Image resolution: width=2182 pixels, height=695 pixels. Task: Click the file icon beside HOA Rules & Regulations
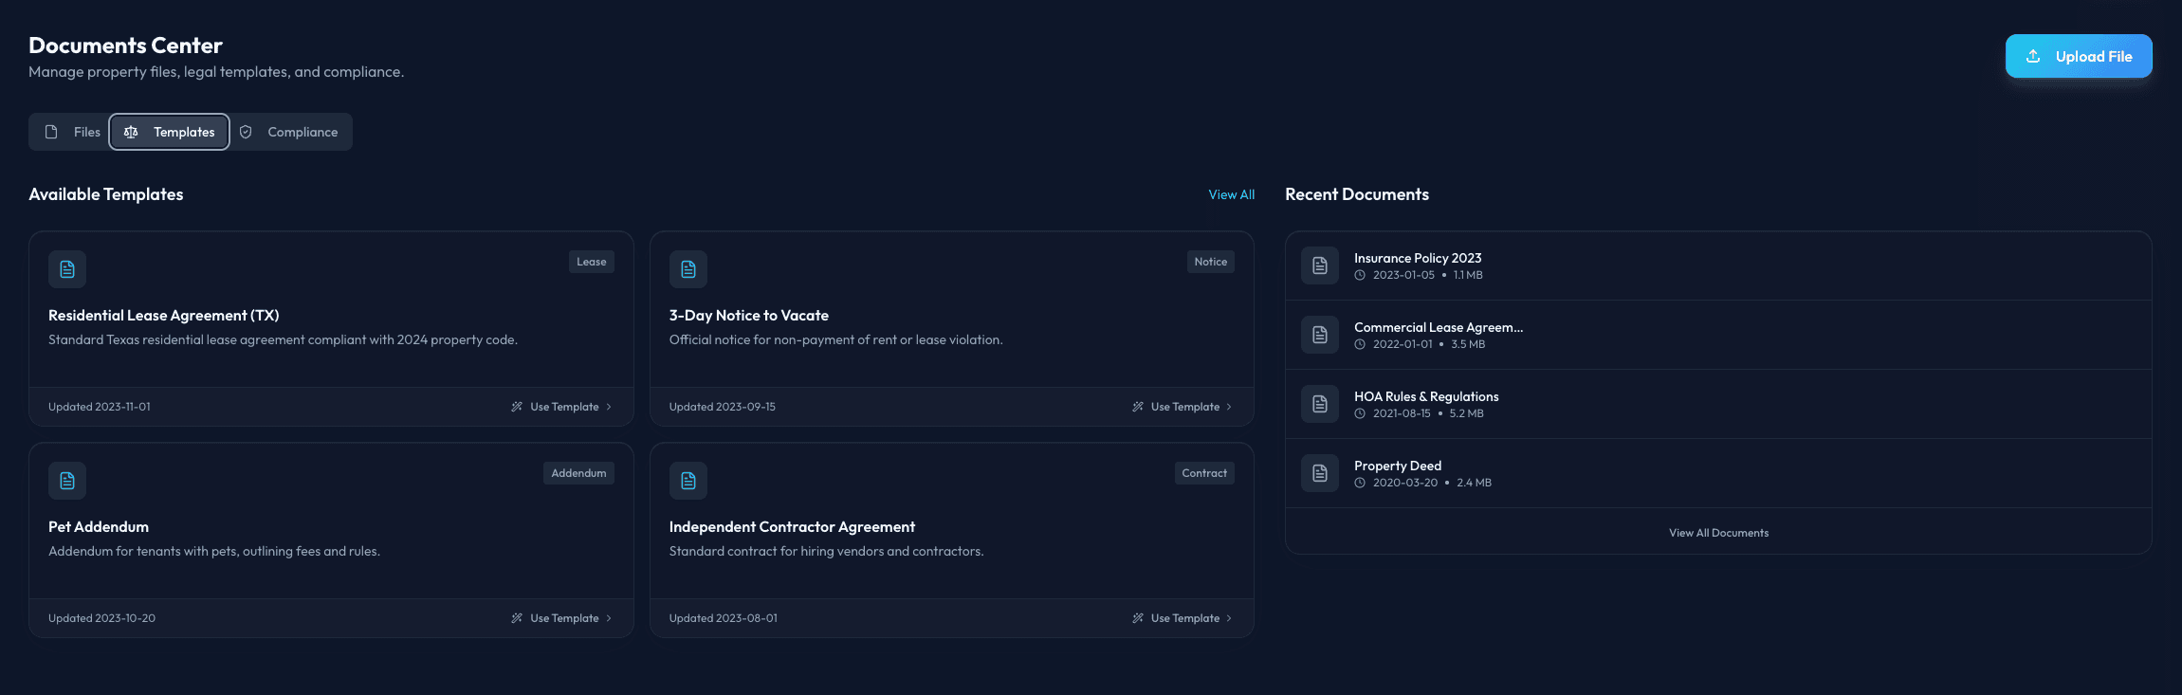[1320, 404]
